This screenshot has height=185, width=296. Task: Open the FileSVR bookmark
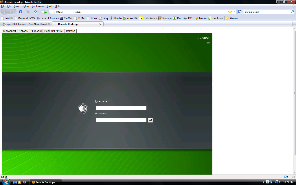point(7,18)
